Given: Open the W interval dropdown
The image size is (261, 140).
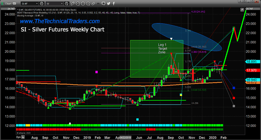Looking at the screenshot, I should point(54,4).
